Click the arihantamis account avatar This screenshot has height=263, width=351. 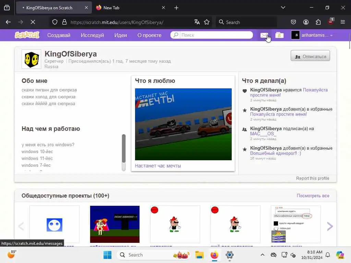[x=295, y=35]
